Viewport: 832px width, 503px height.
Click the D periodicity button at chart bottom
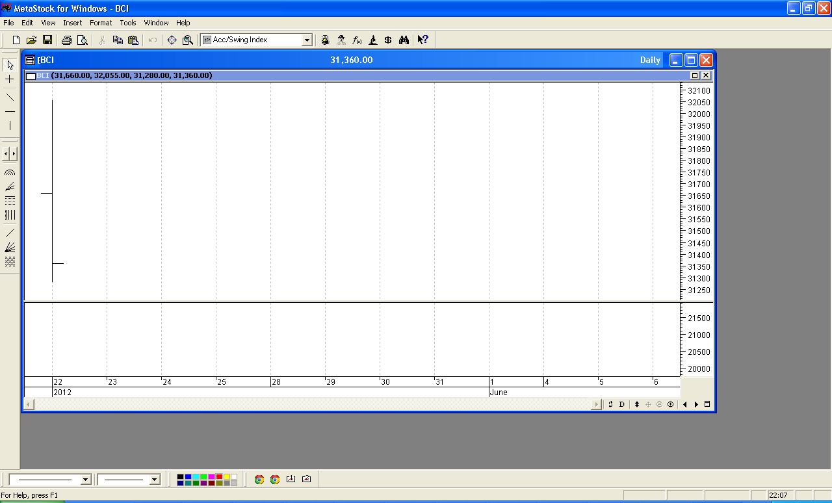pos(621,404)
